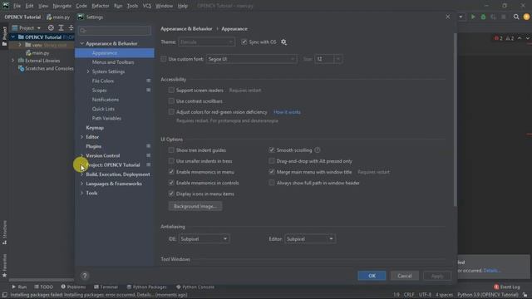The width and height of the screenshot is (532, 299).
Task: Open the IDE antialiasing dropdown
Action: 204,239
